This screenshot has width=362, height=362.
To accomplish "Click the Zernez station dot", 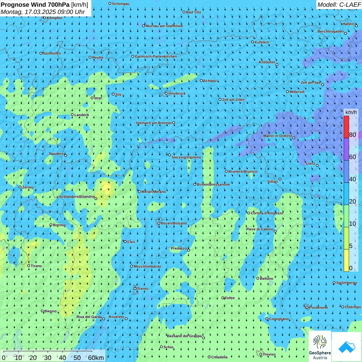I will [20, 187].
